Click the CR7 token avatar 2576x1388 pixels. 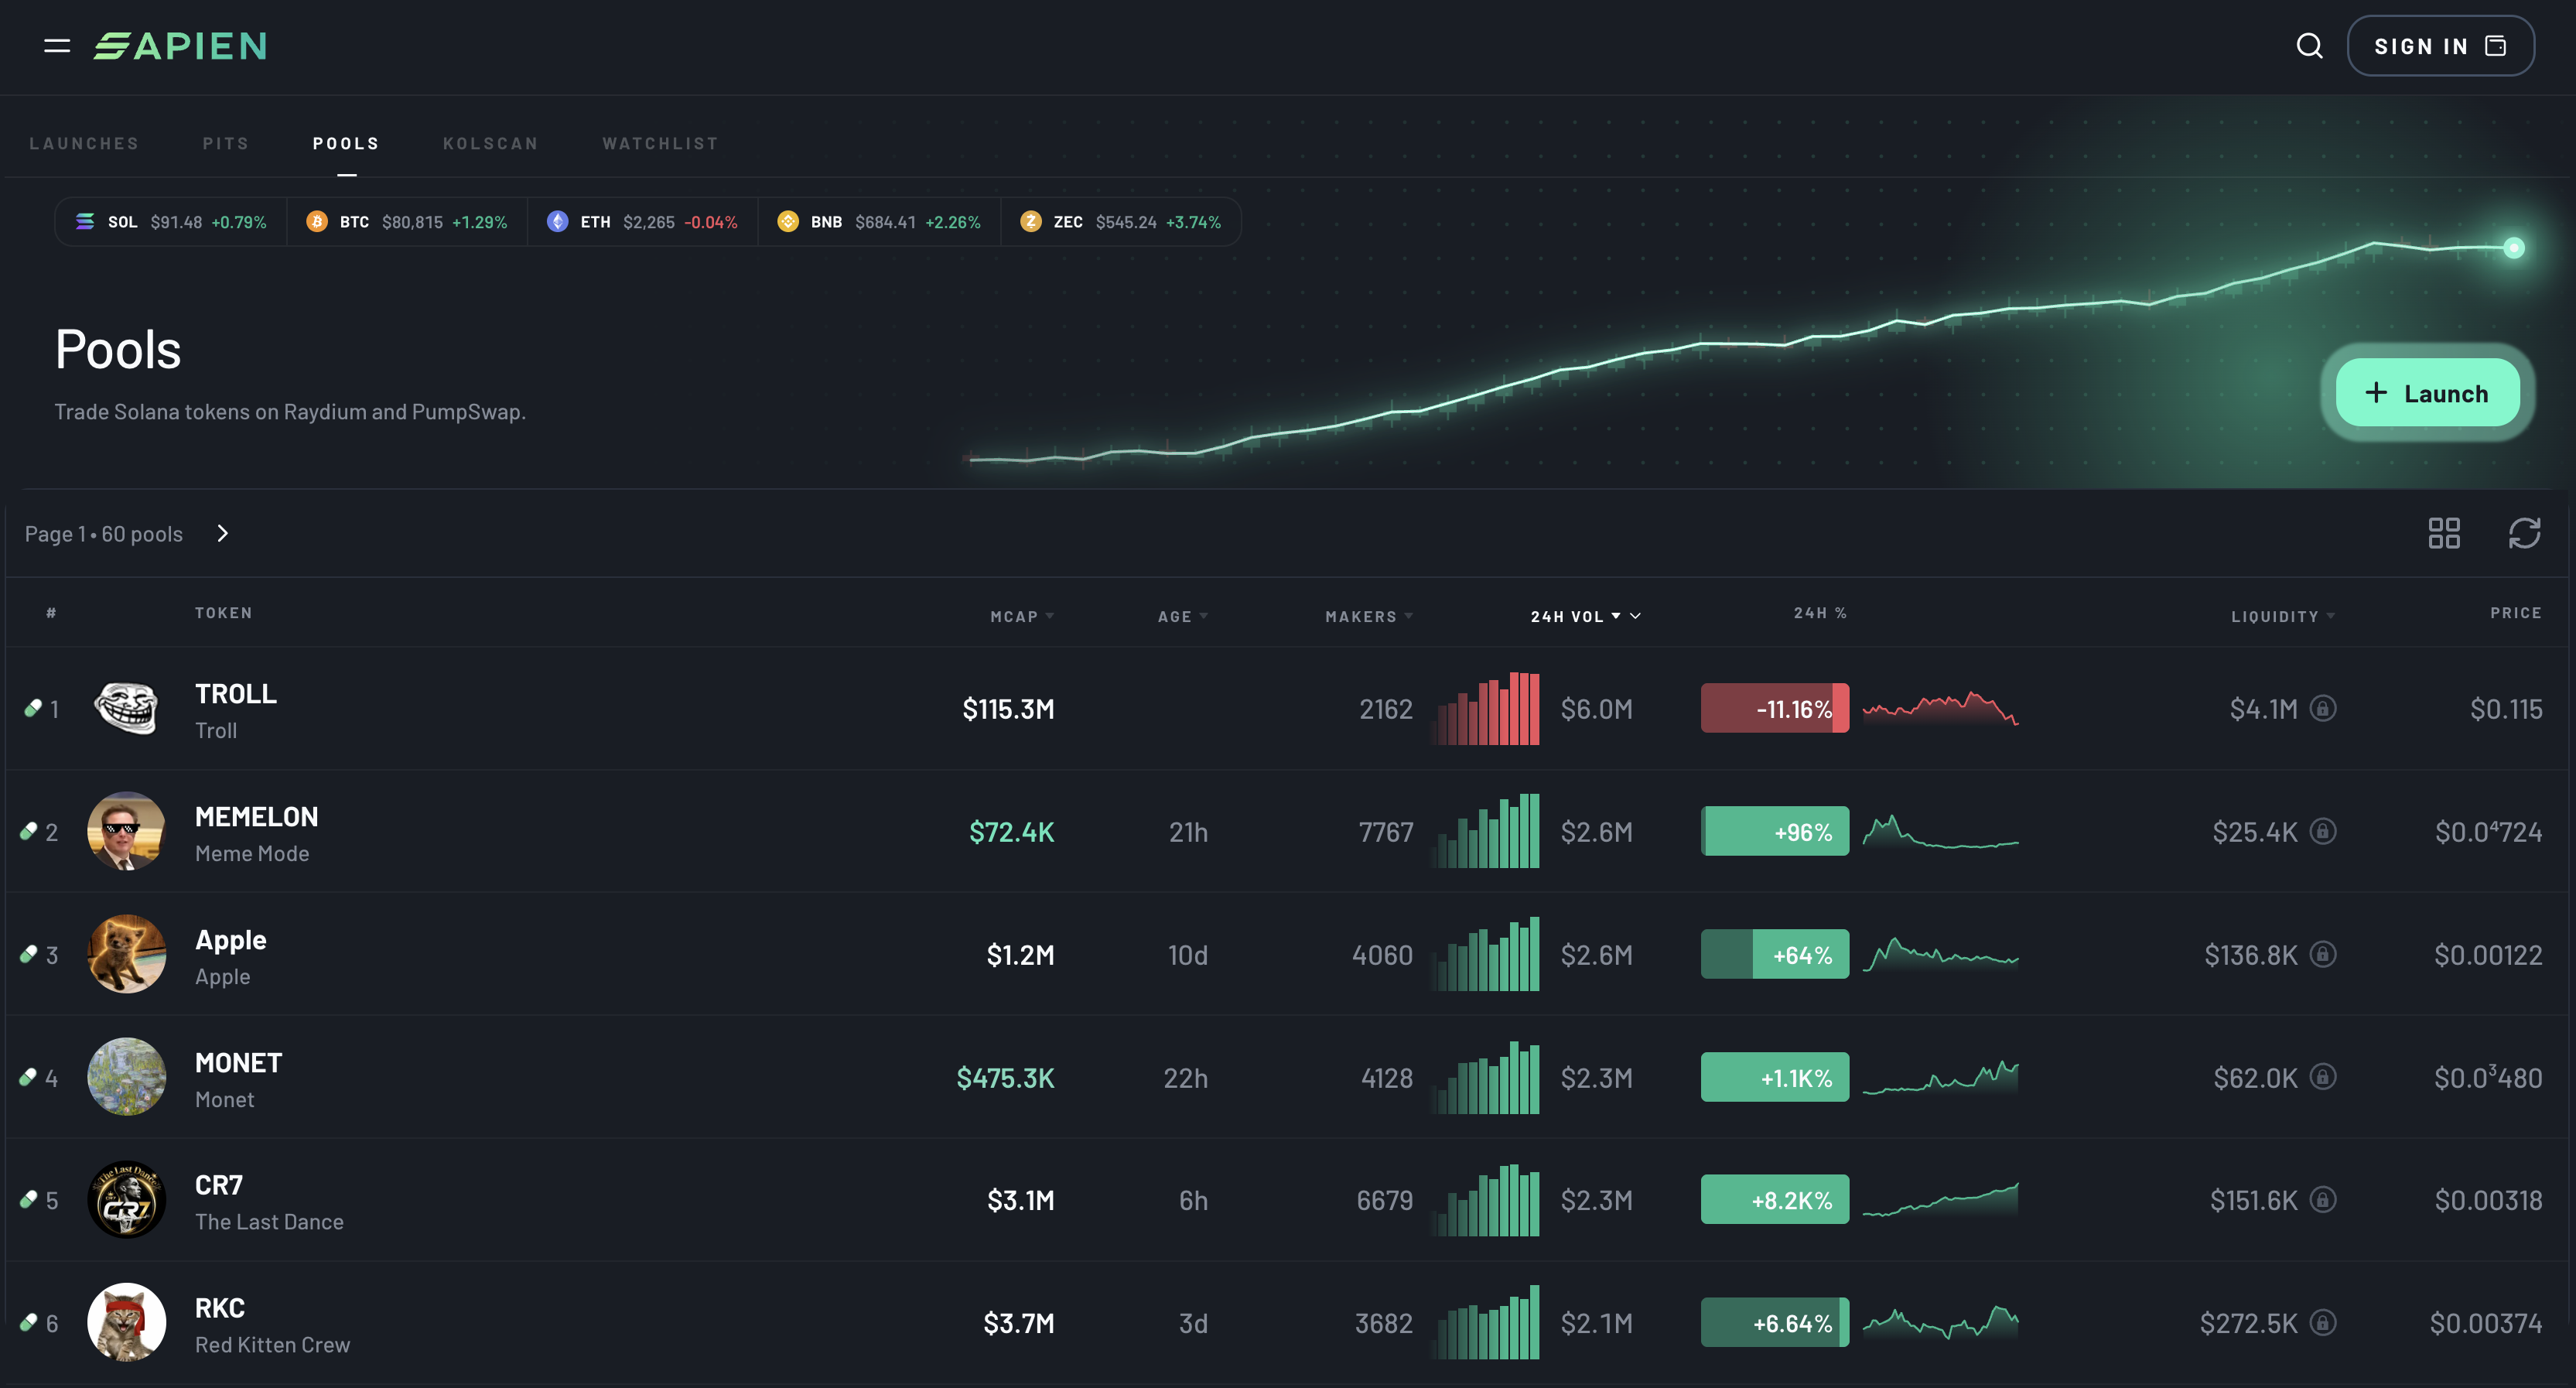click(x=126, y=1199)
